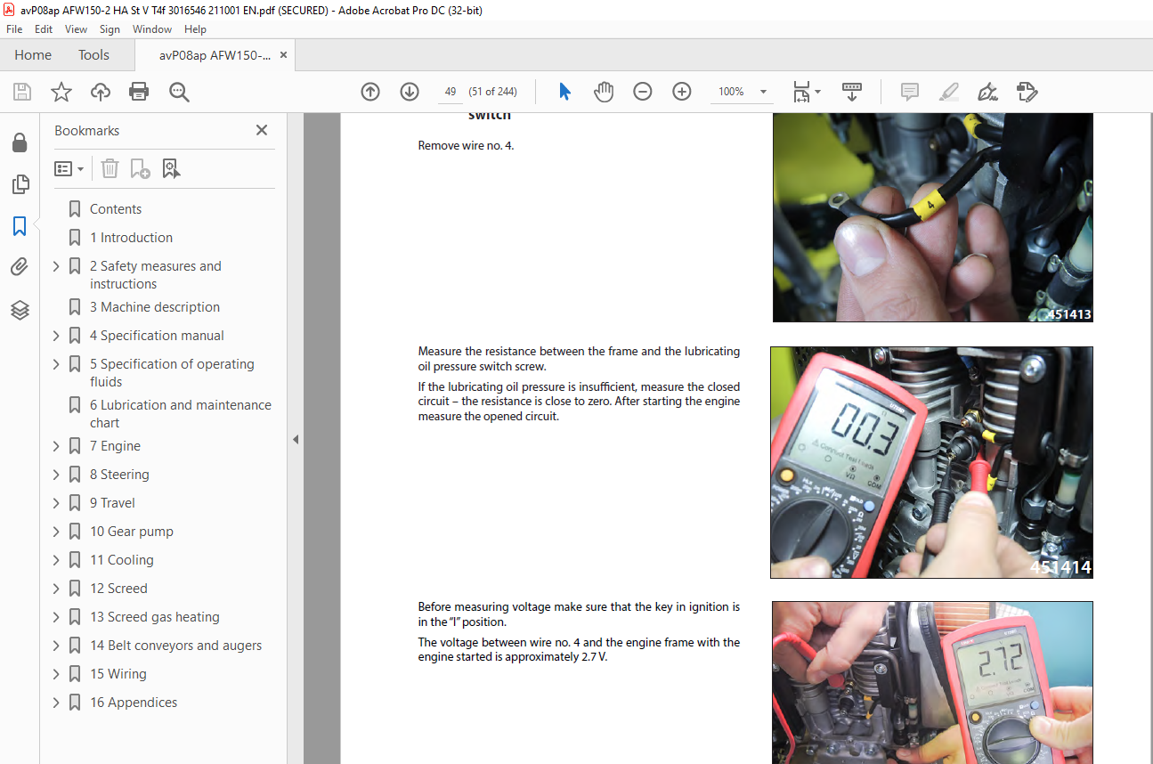Viewport: 1153px width, 764px height.
Task: Open the Layers panel icon
Action: 20,310
